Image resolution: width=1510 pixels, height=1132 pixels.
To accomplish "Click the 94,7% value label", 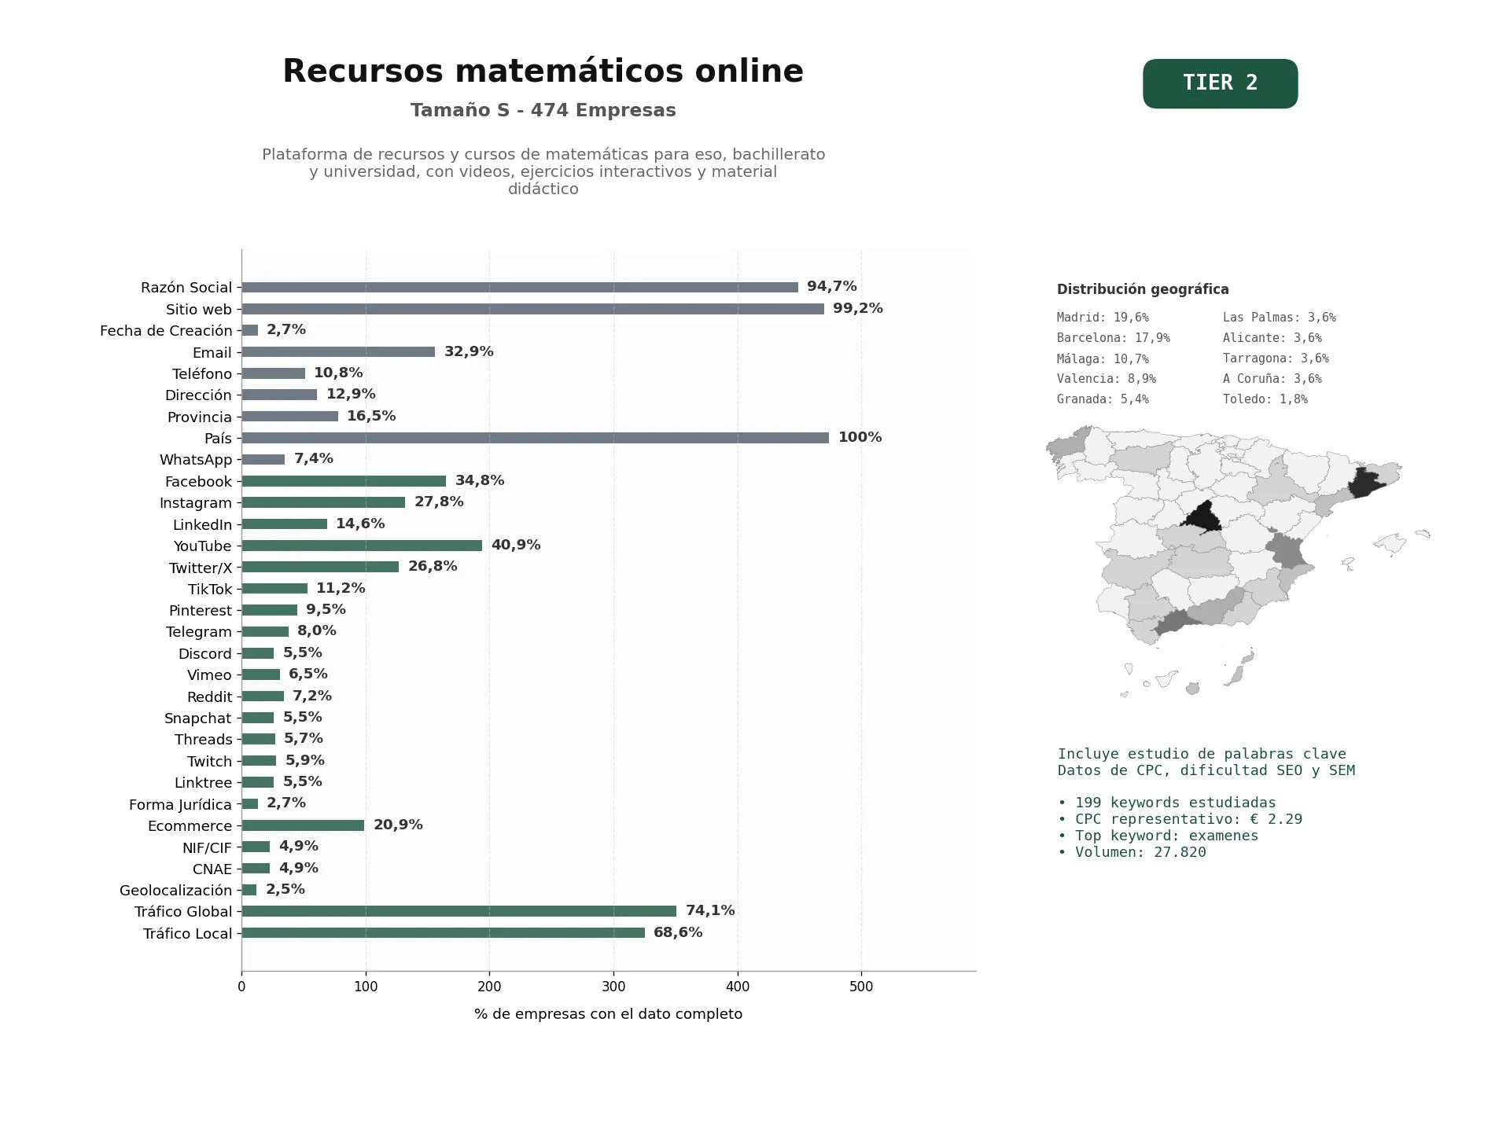I will (832, 286).
